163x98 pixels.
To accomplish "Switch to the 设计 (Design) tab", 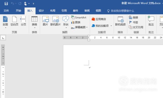I will pos(41,11).
